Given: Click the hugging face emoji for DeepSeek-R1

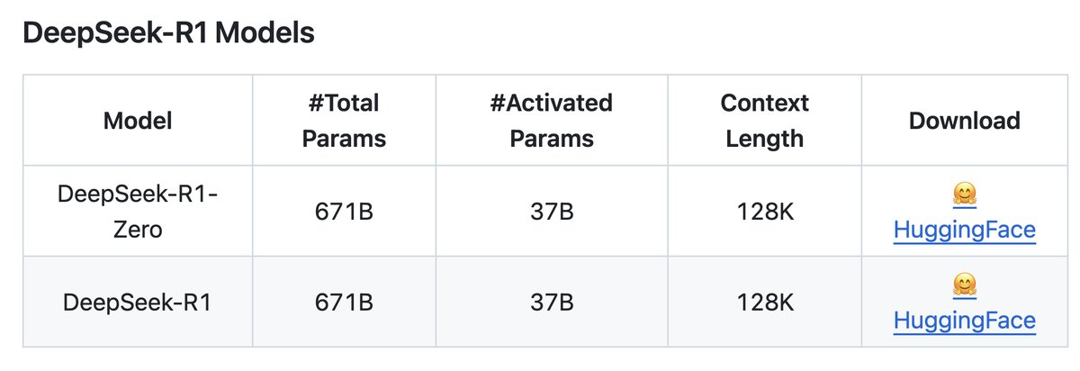Looking at the screenshot, I should pos(964,285).
